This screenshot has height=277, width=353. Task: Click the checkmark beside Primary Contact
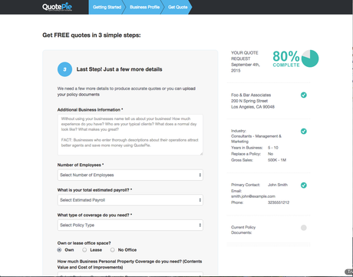pyautogui.click(x=304, y=185)
